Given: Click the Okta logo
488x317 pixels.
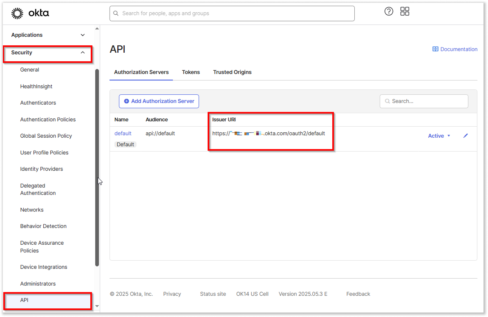Looking at the screenshot, I should click(x=30, y=13).
